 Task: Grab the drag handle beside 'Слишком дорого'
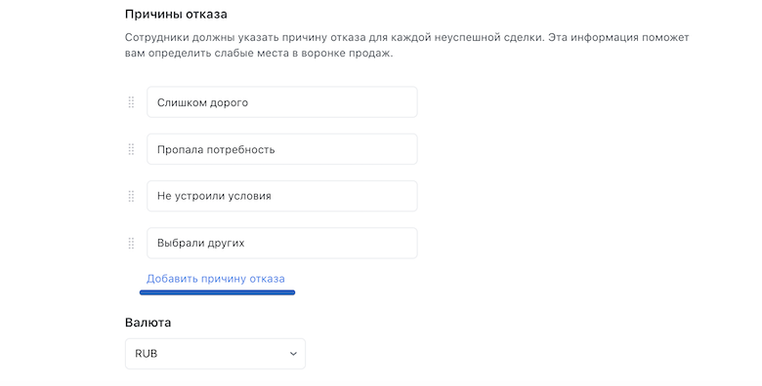(x=131, y=102)
